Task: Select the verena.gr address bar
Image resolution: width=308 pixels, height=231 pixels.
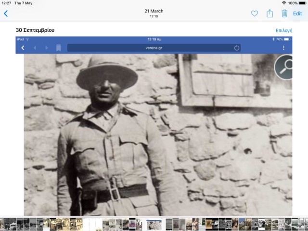Action: [x=154, y=48]
